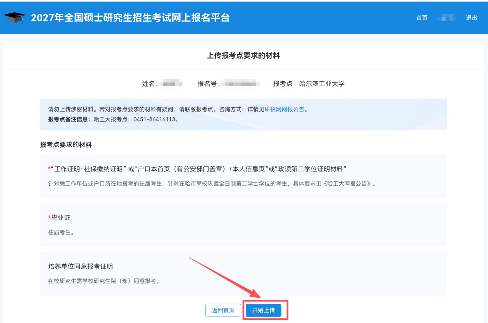Viewport: 488px width, 323px height.
Task: Click the graduation cap logo icon
Action: click(x=15, y=17)
